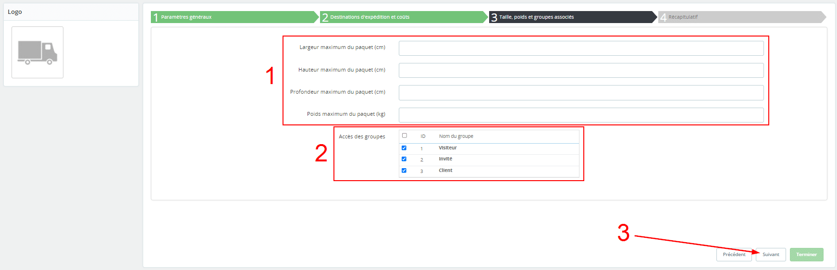Click the Visiteur group name

447,148
